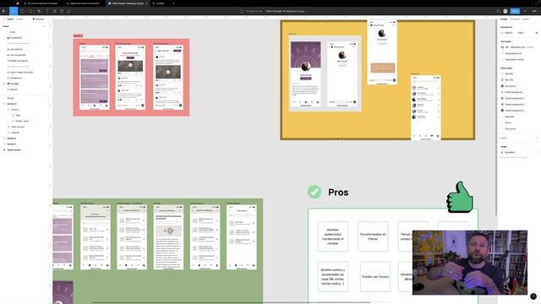
Task: Open the zoom level dropdown
Action: pyautogui.click(x=534, y=11)
